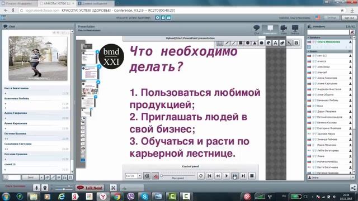Viewport: 358px width, 201px height.
Task: Select guest Александр in members list
Action: coord(323,67)
